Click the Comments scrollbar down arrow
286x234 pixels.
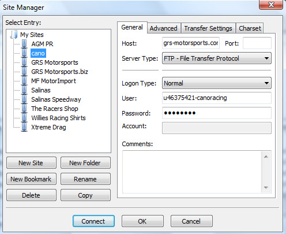point(266,187)
